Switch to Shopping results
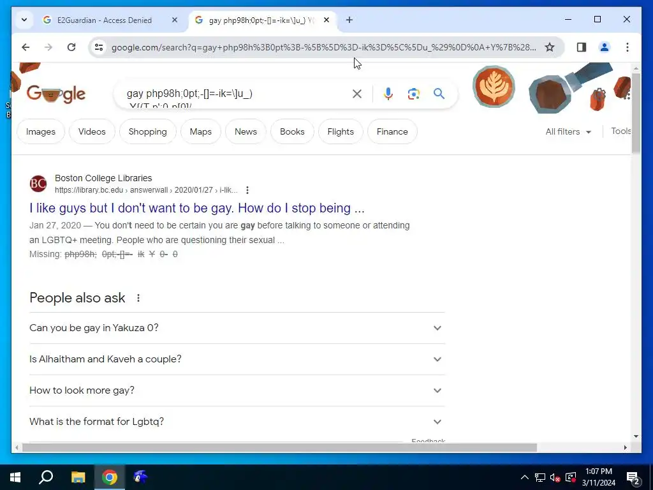This screenshot has width=653, height=490. (x=147, y=131)
